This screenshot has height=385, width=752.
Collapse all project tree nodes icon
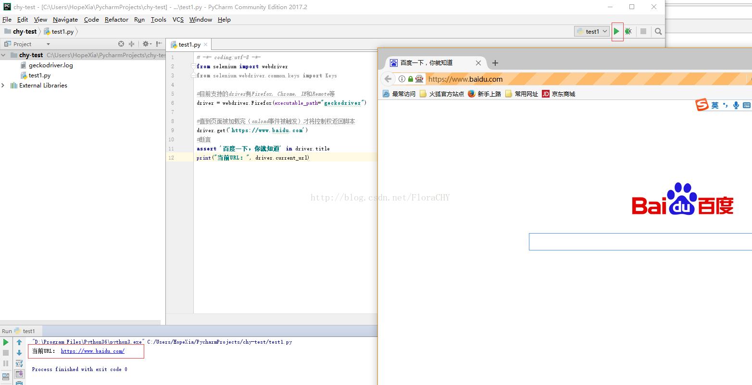(131, 44)
